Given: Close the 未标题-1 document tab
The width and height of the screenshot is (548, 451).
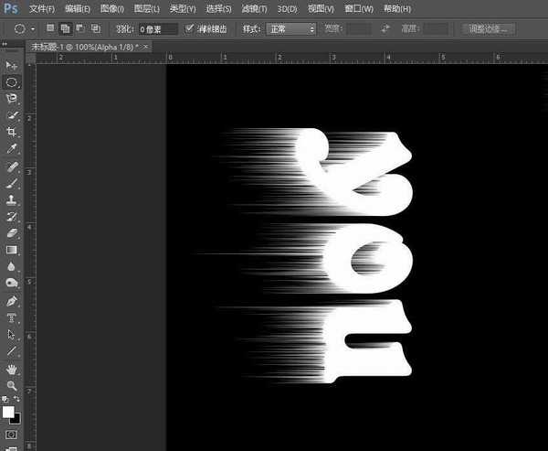Looking at the screenshot, I should click(x=146, y=45).
